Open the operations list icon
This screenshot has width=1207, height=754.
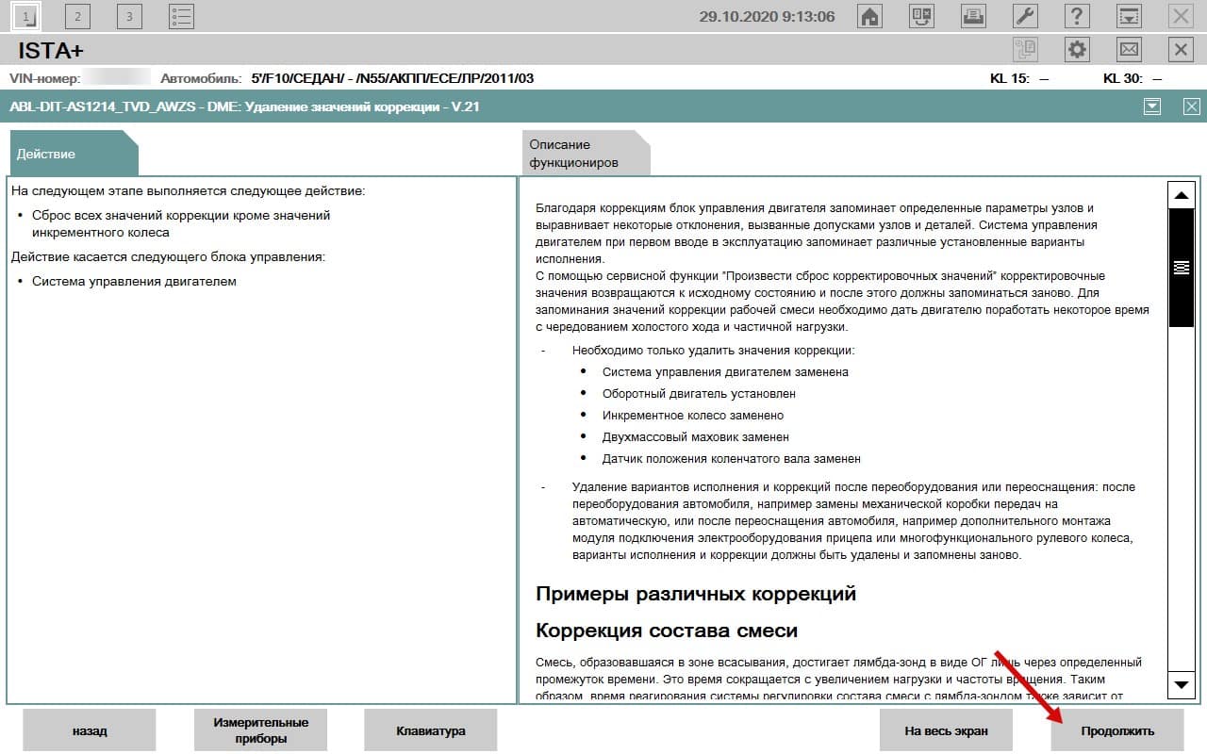[x=181, y=16]
